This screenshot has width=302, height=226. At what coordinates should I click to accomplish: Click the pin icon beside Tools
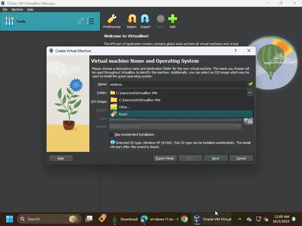coord(81,21)
